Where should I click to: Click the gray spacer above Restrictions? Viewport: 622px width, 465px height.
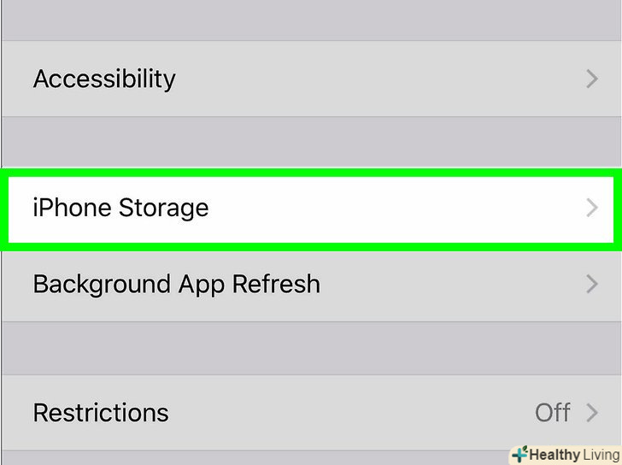coord(311,349)
